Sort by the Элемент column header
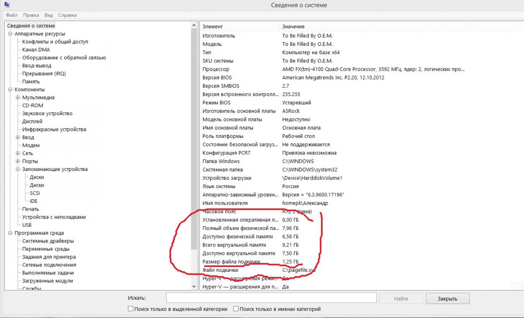 click(x=240, y=27)
